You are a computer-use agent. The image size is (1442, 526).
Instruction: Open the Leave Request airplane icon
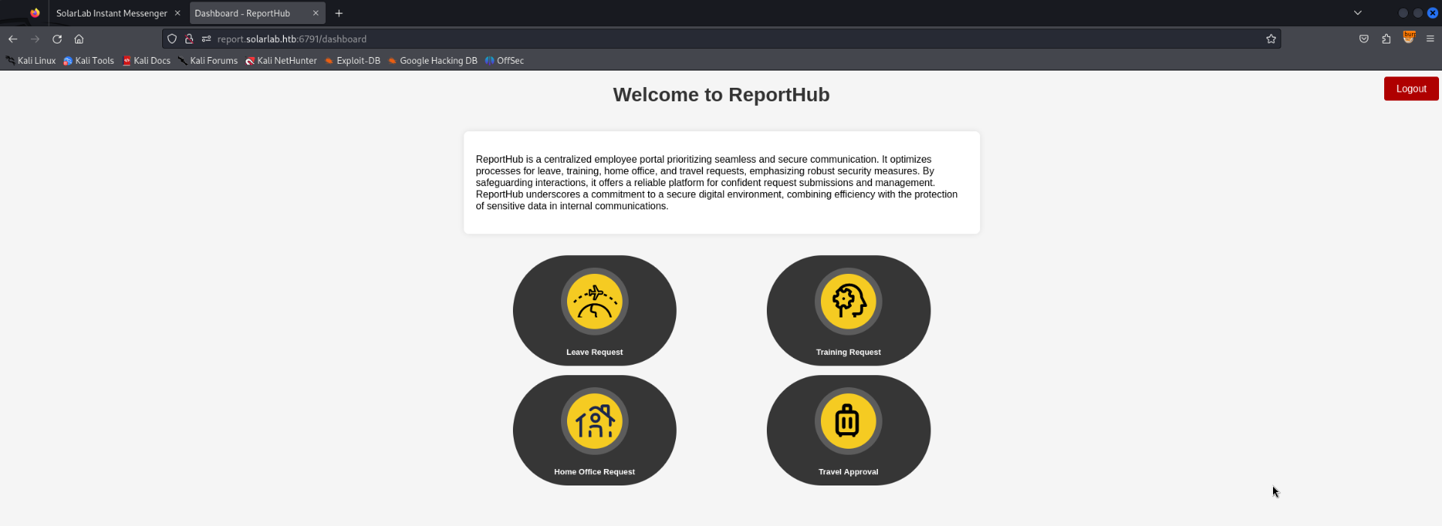point(594,302)
